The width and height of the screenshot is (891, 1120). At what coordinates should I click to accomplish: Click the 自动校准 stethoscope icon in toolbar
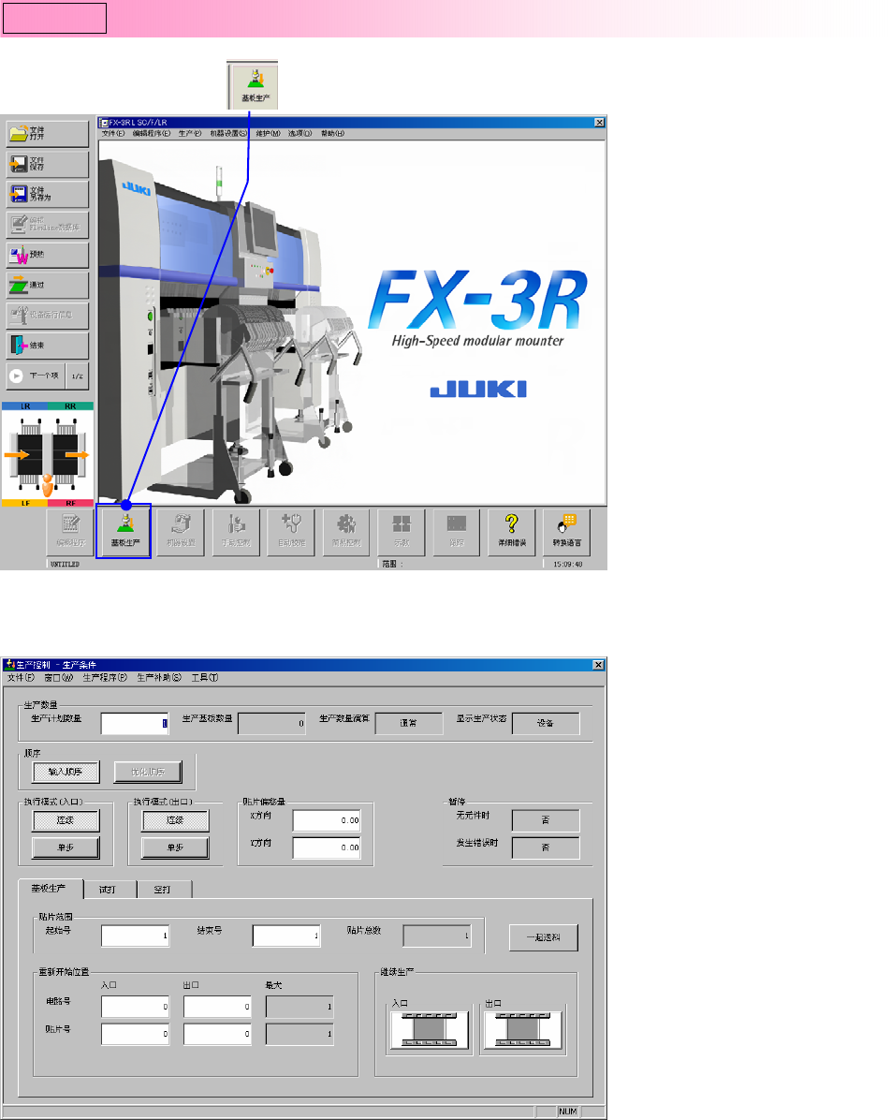coord(291,532)
